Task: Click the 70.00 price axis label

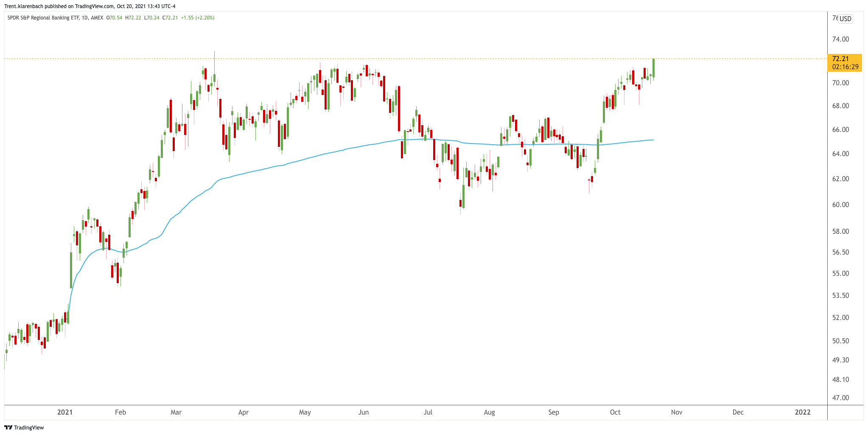Action: click(840, 83)
